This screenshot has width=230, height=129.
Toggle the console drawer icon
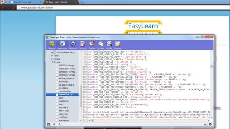coord(54,124)
